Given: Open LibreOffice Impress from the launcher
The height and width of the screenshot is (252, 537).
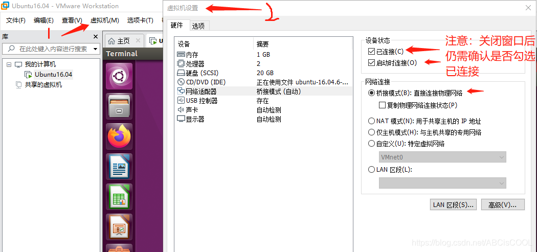Looking at the screenshot, I should [x=119, y=226].
